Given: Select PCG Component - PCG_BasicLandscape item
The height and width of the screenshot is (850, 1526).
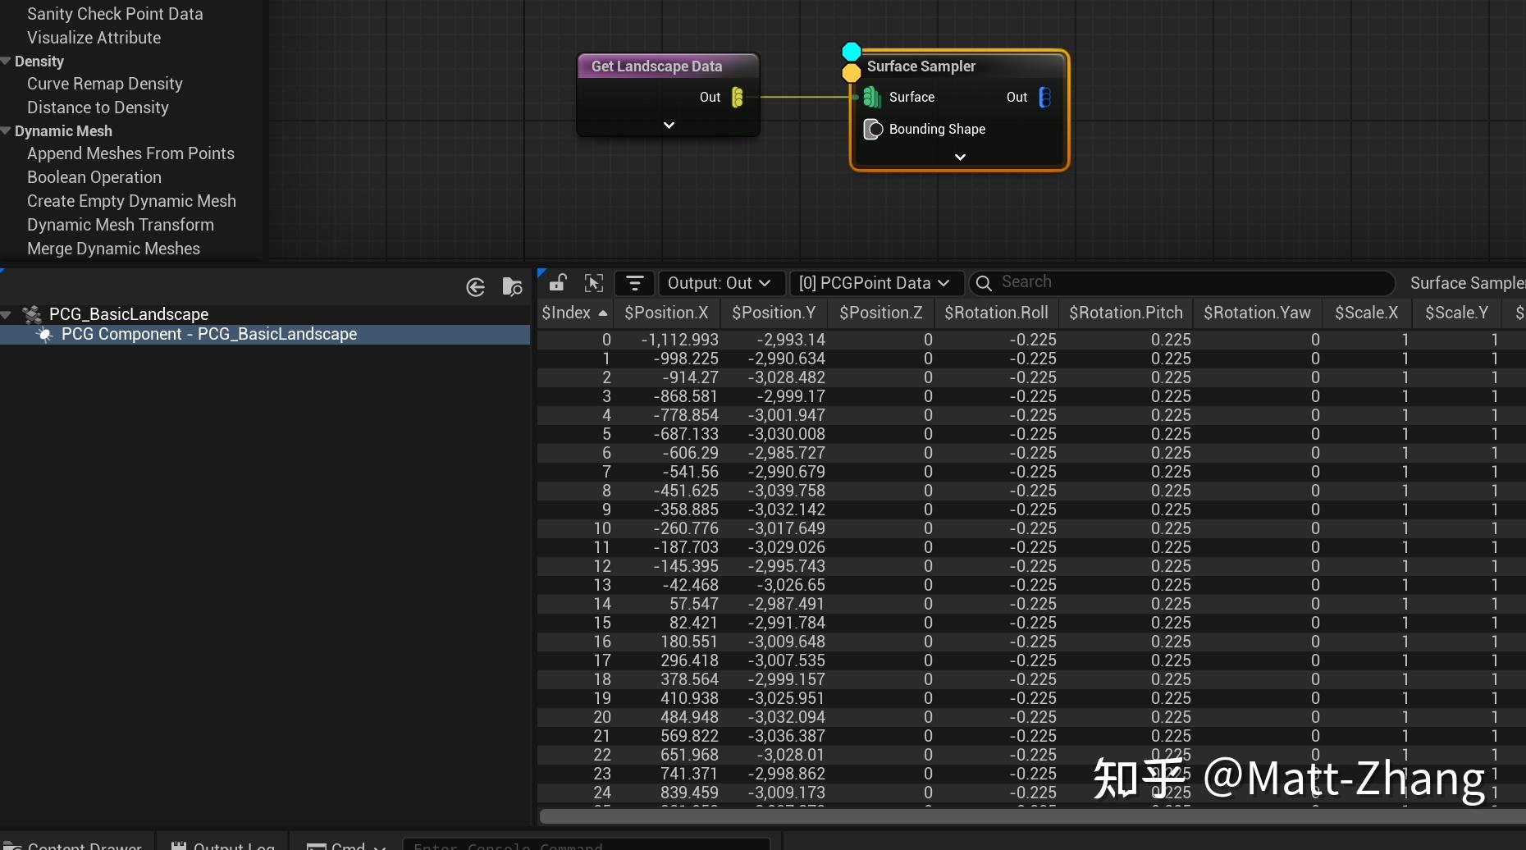Looking at the screenshot, I should pos(208,334).
